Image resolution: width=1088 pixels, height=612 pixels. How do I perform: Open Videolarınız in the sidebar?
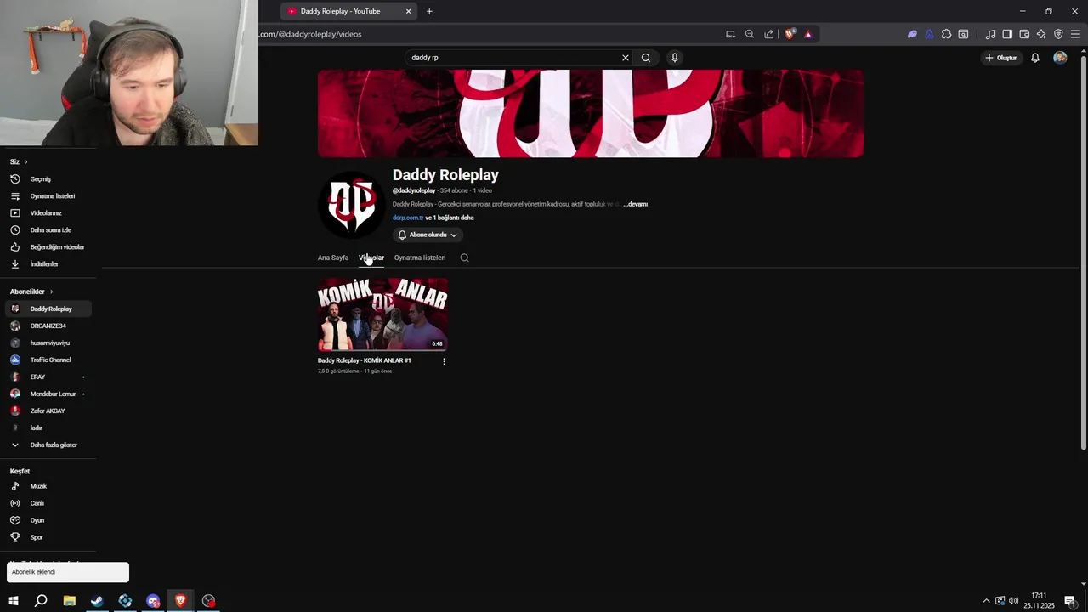[48, 213]
